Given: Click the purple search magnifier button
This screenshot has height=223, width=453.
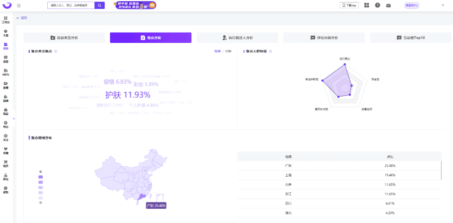Looking at the screenshot, I should pos(100,5).
